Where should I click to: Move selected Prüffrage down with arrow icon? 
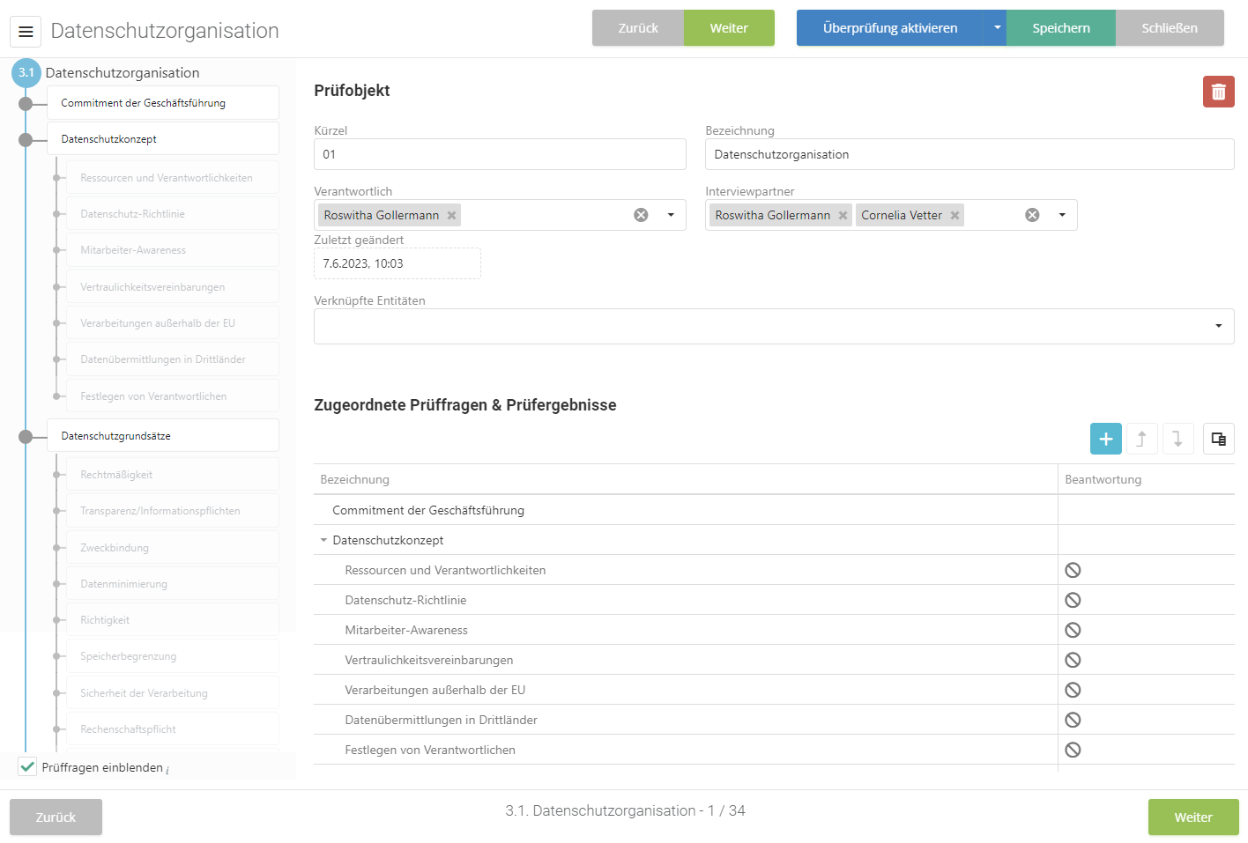[x=1177, y=439]
